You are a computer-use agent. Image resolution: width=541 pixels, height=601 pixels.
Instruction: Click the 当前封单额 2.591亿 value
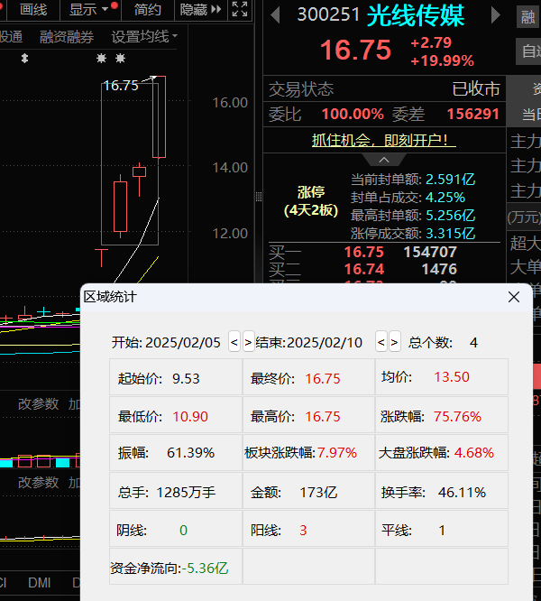[450, 179]
